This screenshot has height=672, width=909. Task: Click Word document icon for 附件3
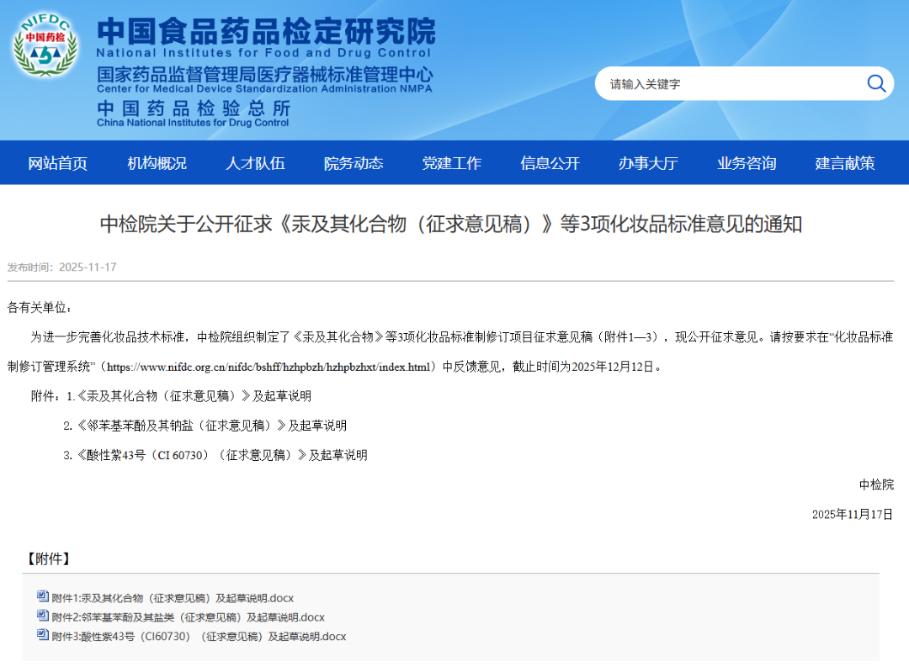(x=43, y=636)
